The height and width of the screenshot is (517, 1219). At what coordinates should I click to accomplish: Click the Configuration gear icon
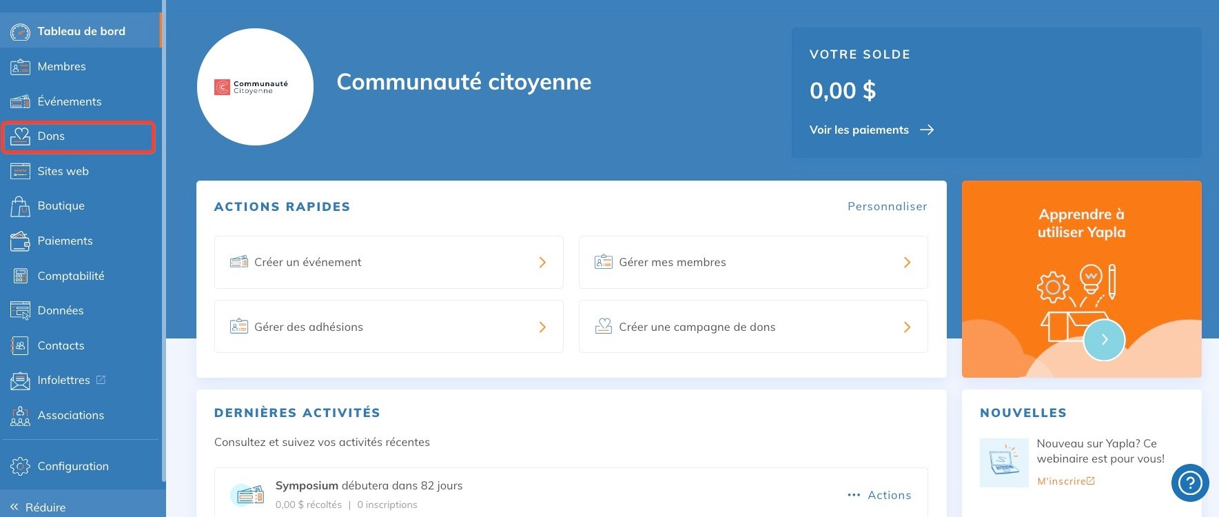click(x=20, y=467)
